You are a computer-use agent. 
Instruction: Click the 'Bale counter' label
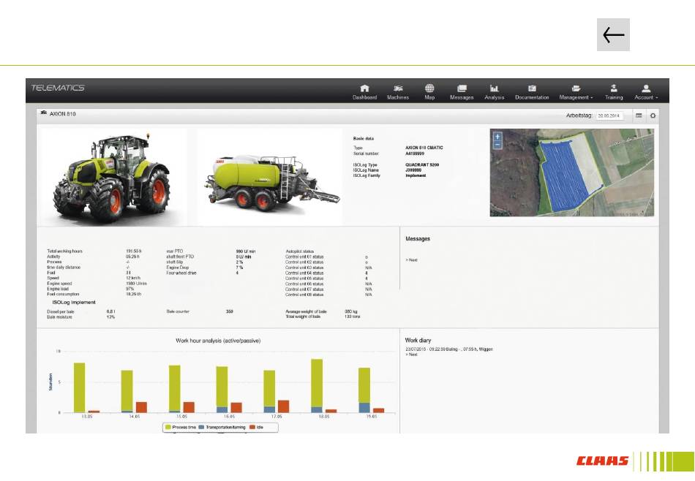pos(178,311)
